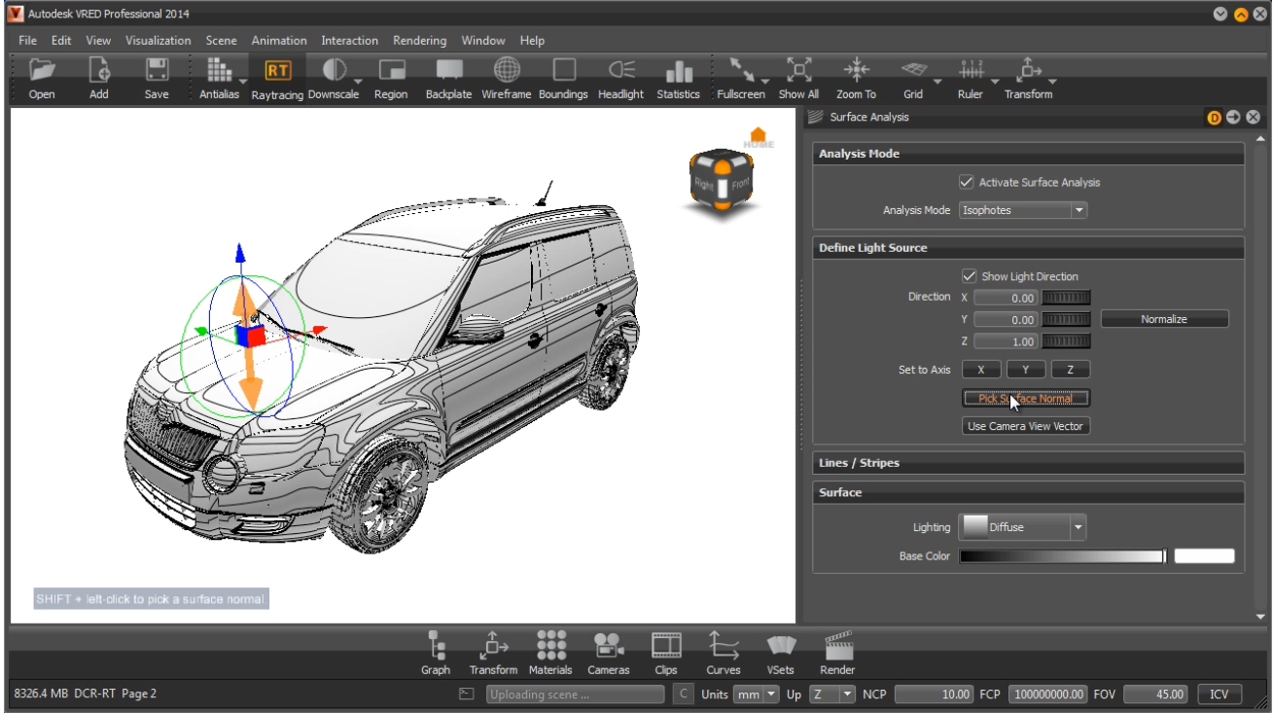Open the Curves module icon

click(724, 645)
